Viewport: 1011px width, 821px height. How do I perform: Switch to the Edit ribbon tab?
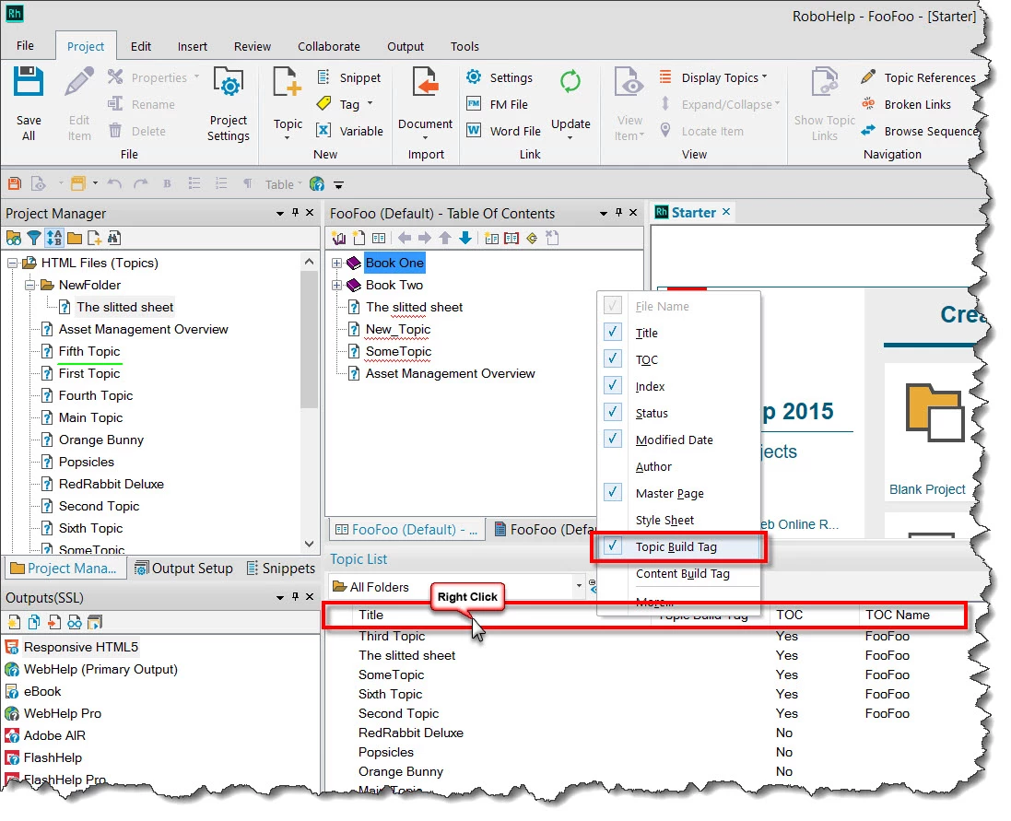point(141,46)
